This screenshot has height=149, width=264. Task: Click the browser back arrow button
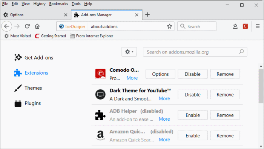coord(7,26)
